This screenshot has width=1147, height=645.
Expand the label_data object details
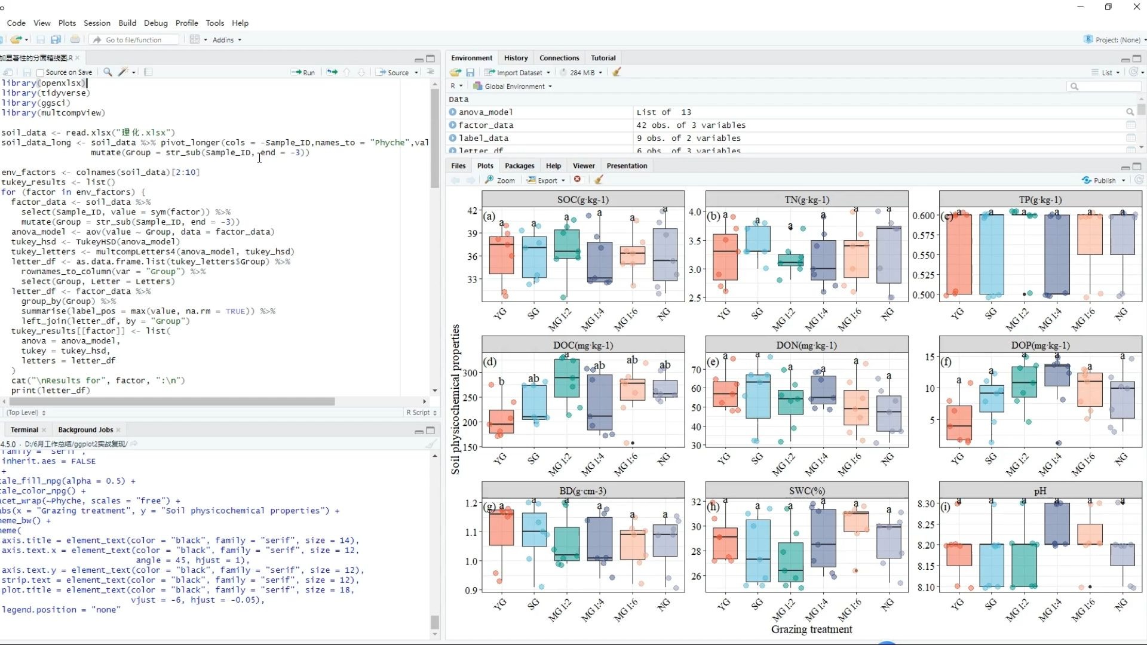(x=453, y=138)
